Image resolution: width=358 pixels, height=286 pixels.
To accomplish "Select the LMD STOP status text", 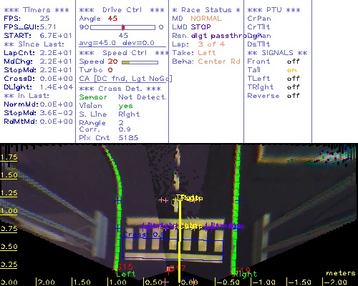I will pos(191,27).
